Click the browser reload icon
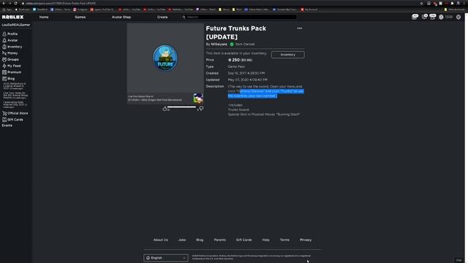 click(15, 3)
